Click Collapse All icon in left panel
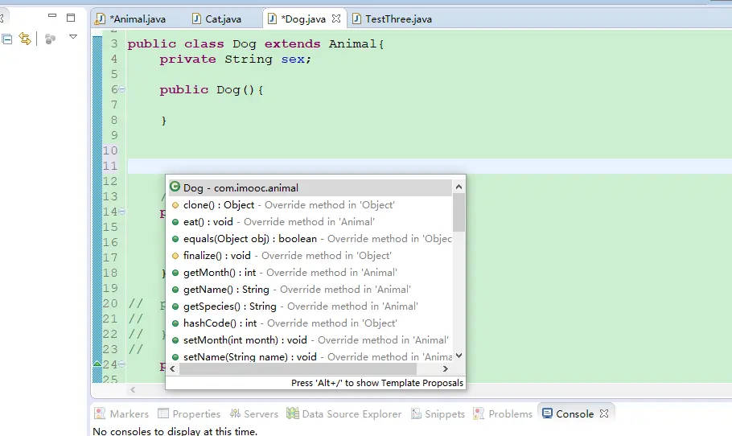 (x=6, y=39)
